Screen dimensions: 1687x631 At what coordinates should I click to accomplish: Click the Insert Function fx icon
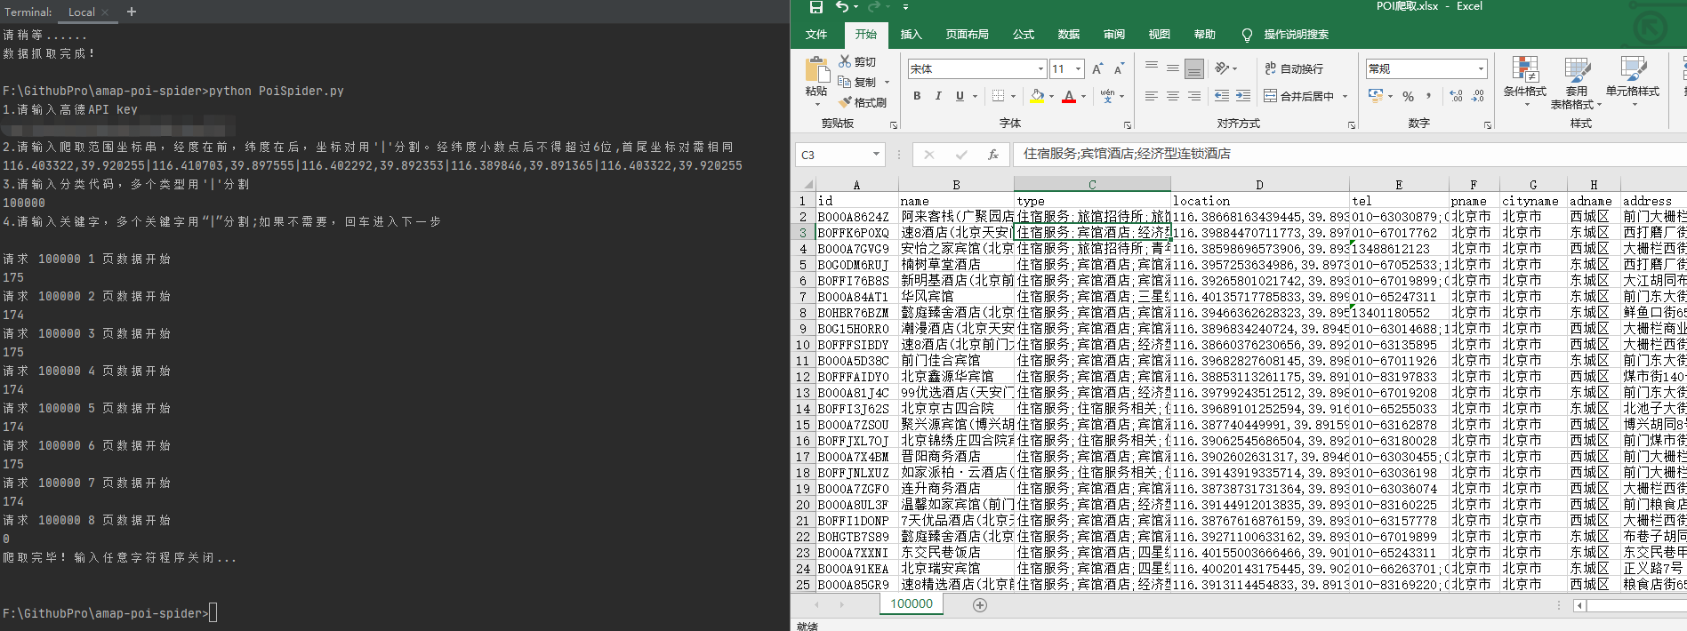(993, 155)
